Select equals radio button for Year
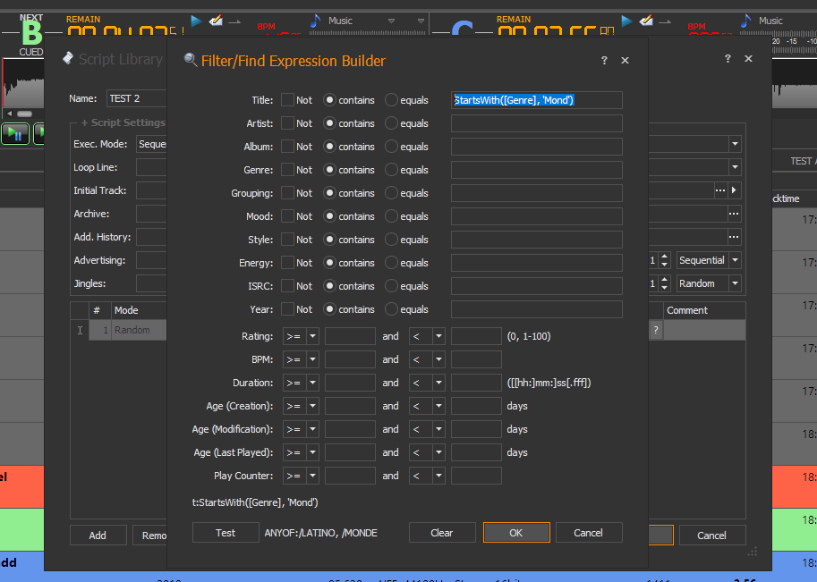 tap(391, 309)
